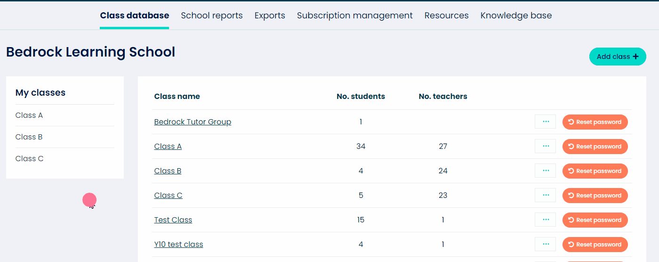Image resolution: width=659 pixels, height=262 pixels.
Task: Reset password for Test Class
Action: point(595,220)
